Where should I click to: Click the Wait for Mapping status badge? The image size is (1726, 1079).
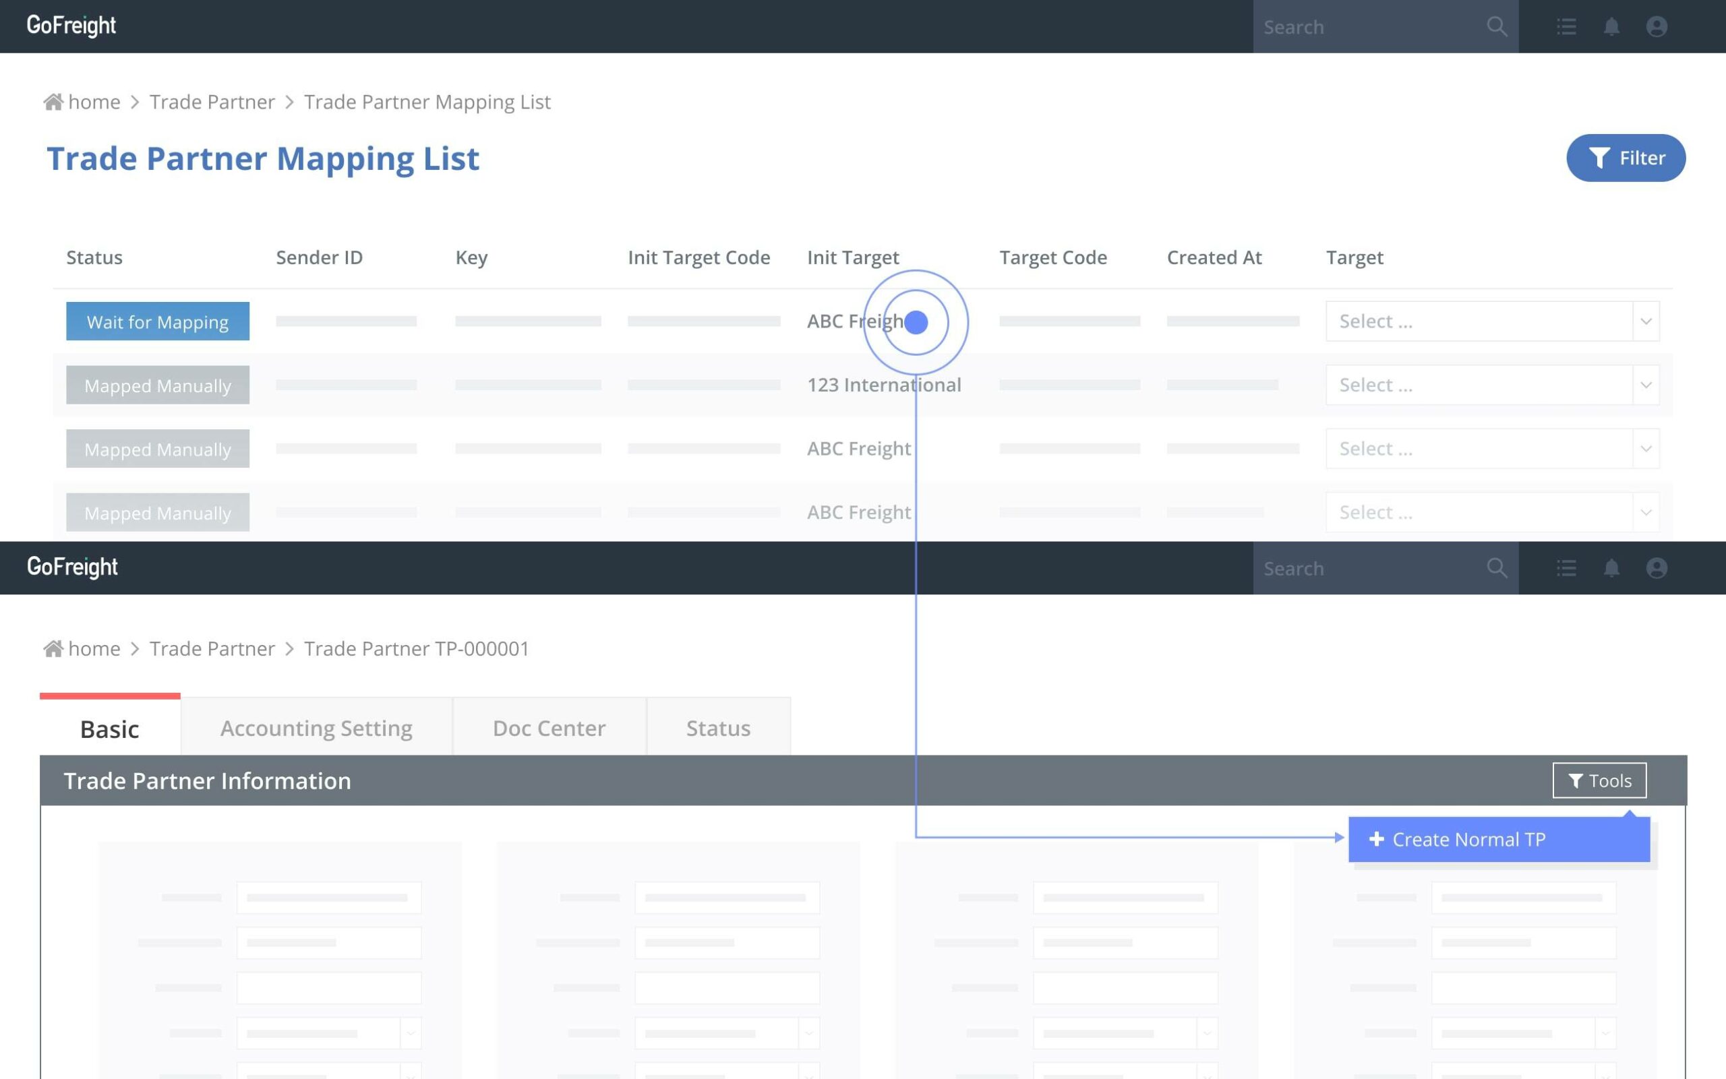pos(158,322)
